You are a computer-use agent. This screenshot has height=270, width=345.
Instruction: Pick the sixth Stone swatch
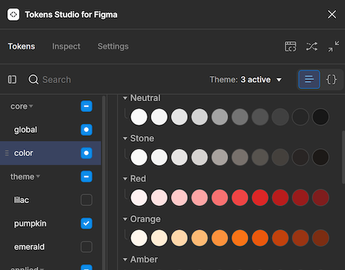tap(240, 157)
